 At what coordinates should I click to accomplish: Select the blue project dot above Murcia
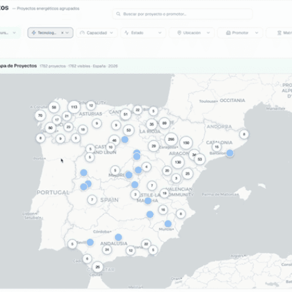[168, 224]
